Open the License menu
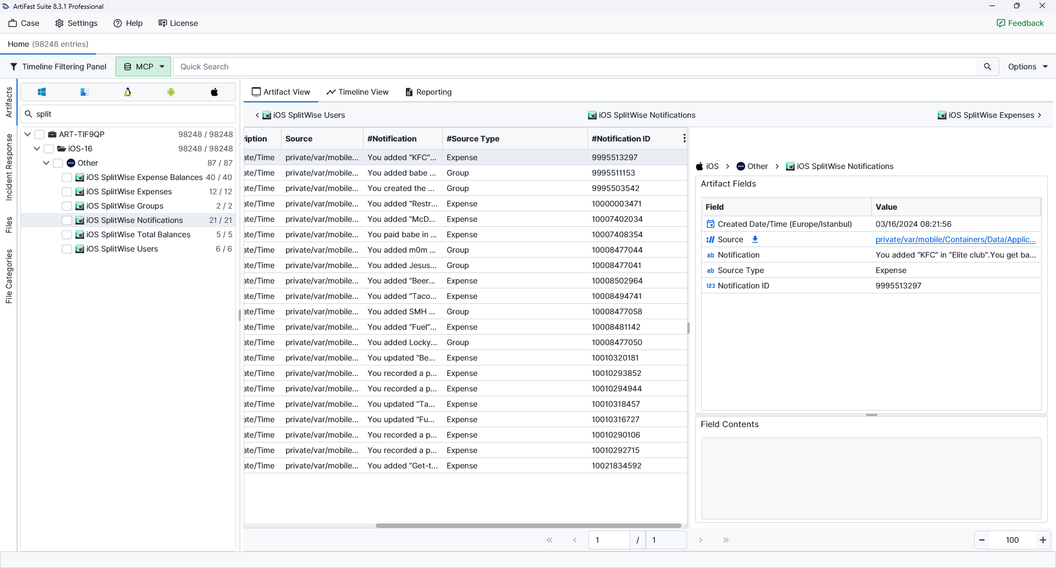Viewport: 1056px width, 568px height. coord(178,23)
